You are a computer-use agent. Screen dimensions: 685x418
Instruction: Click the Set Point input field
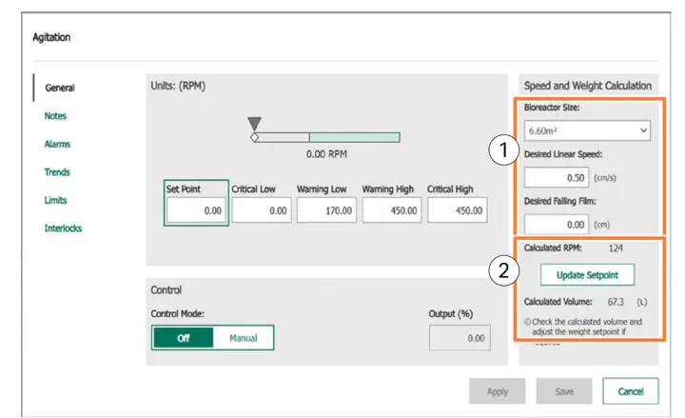coord(196,210)
